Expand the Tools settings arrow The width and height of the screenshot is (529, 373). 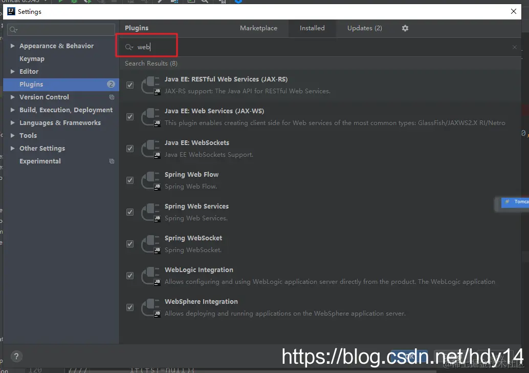pos(12,136)
